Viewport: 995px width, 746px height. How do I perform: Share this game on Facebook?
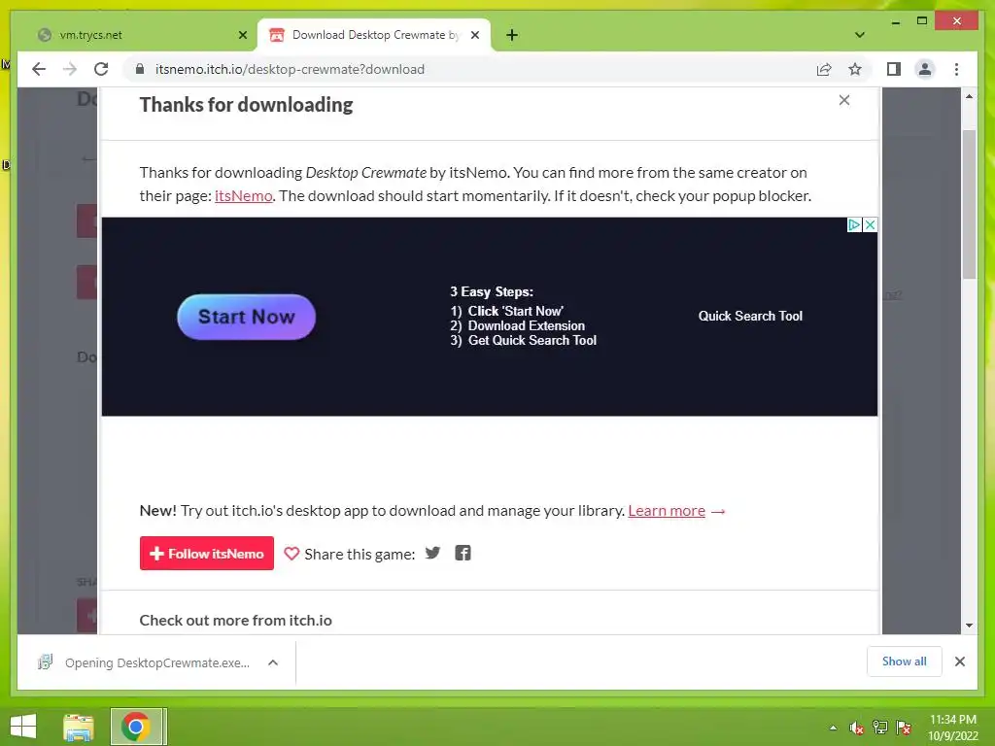click(463, 553)
